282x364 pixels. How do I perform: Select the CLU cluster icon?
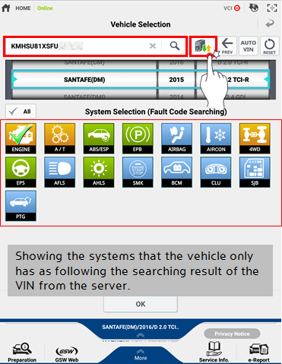coord(216,172)
